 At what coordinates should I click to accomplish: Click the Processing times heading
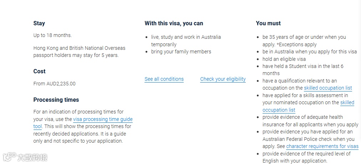(x=56, y=100)
